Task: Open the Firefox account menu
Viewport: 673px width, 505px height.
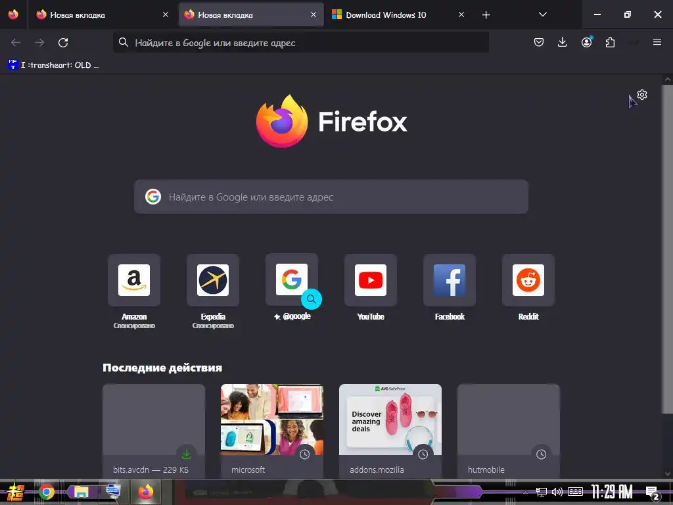Action: click(586, 42)
